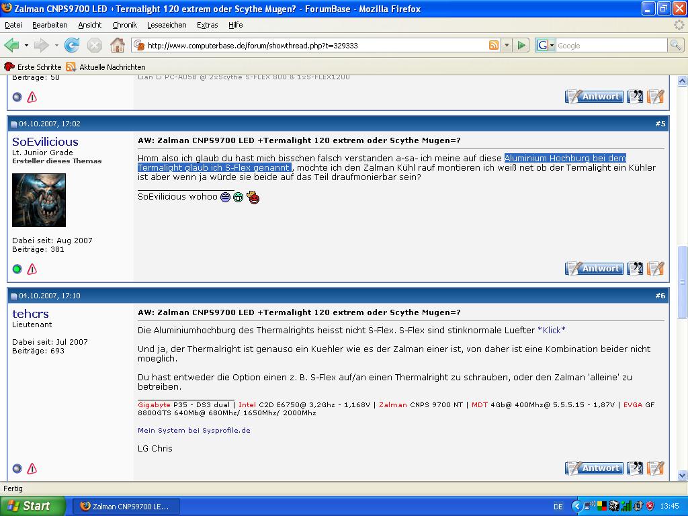Open the Extras menu
Screen dimensions: 688x516
tap(208, 25)
